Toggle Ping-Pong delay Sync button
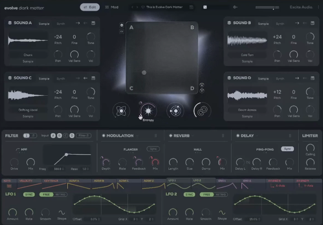 [288, 149]
